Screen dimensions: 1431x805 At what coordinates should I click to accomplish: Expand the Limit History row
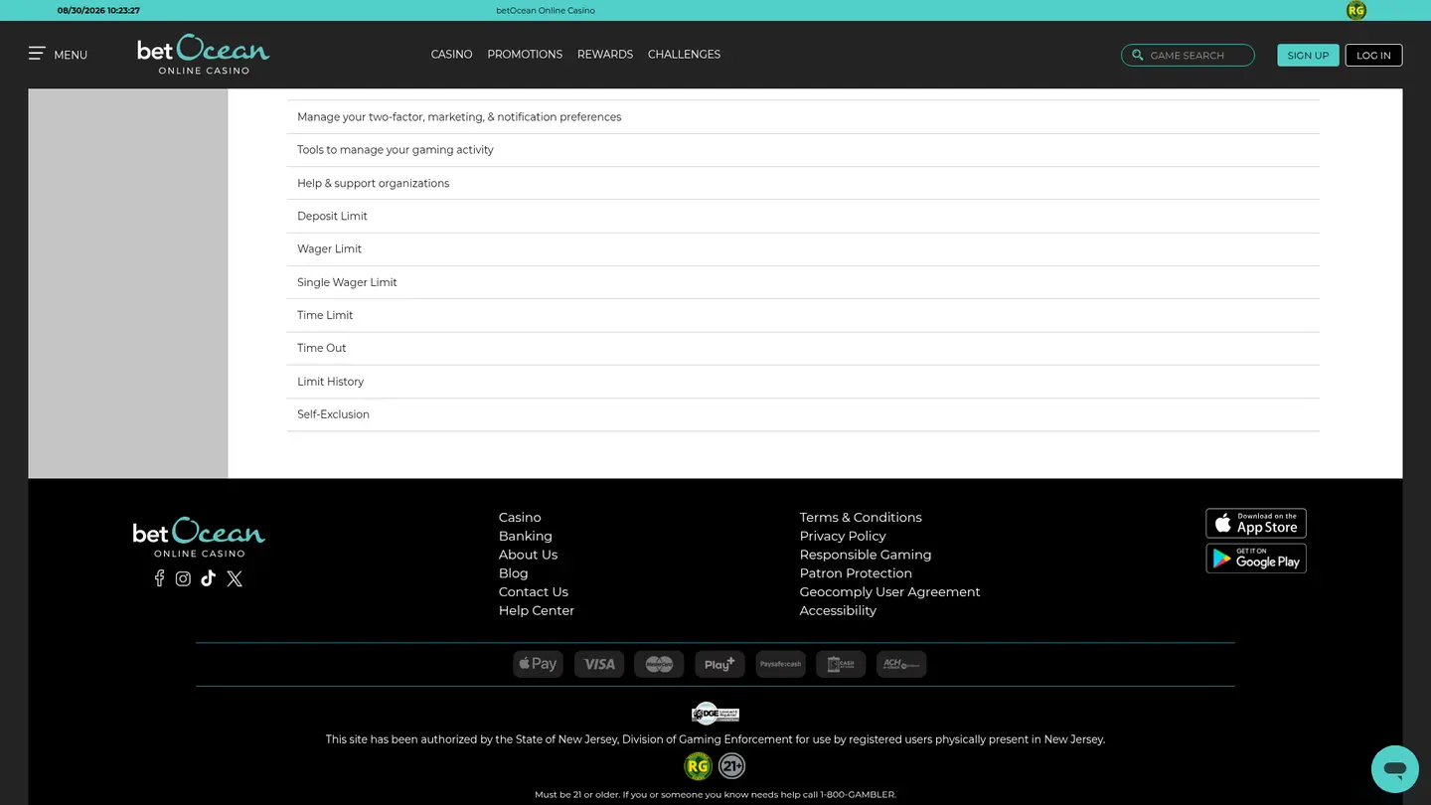point(803,382)
